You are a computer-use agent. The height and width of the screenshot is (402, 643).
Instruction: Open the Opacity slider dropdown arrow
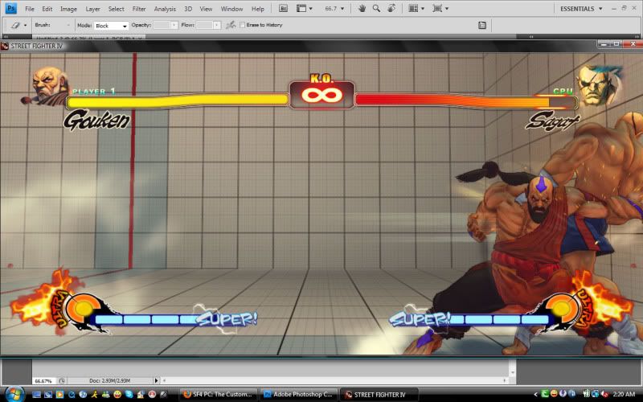174,26
